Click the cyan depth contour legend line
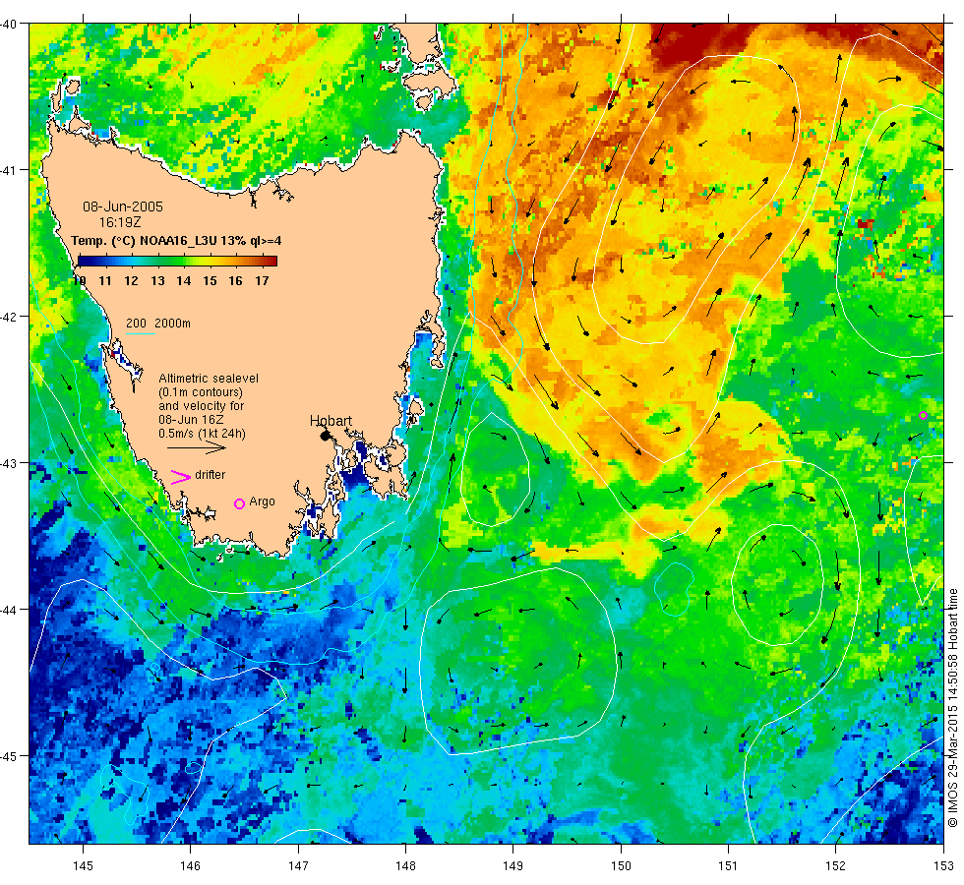The height and width of the screenshot is (885, 964). (140, 333)
